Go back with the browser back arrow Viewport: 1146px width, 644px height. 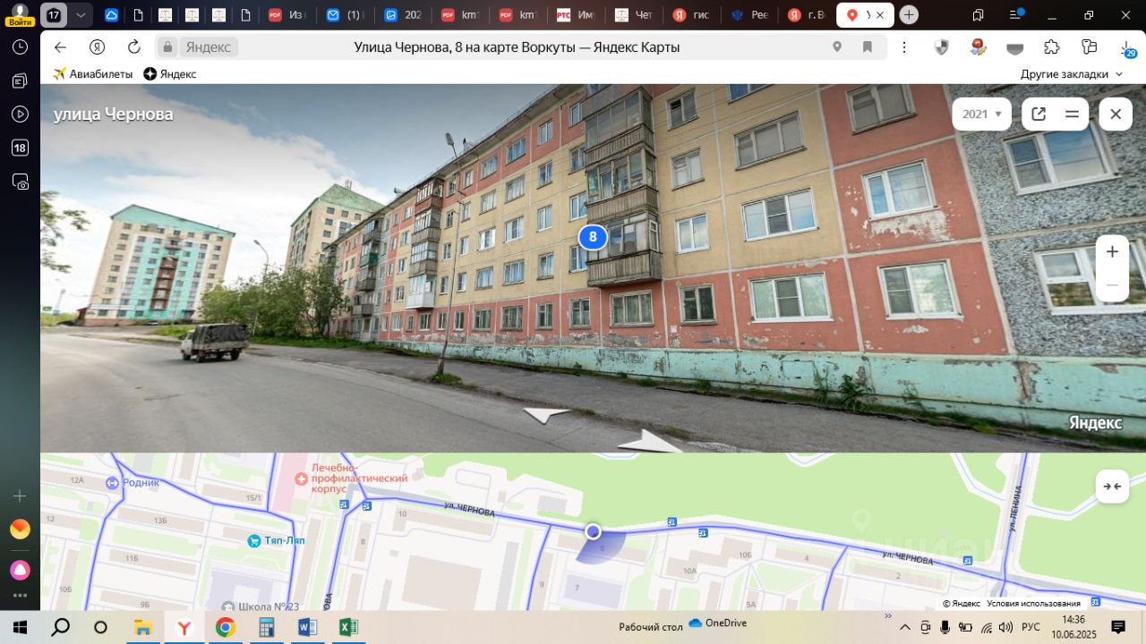coord(60,47)
